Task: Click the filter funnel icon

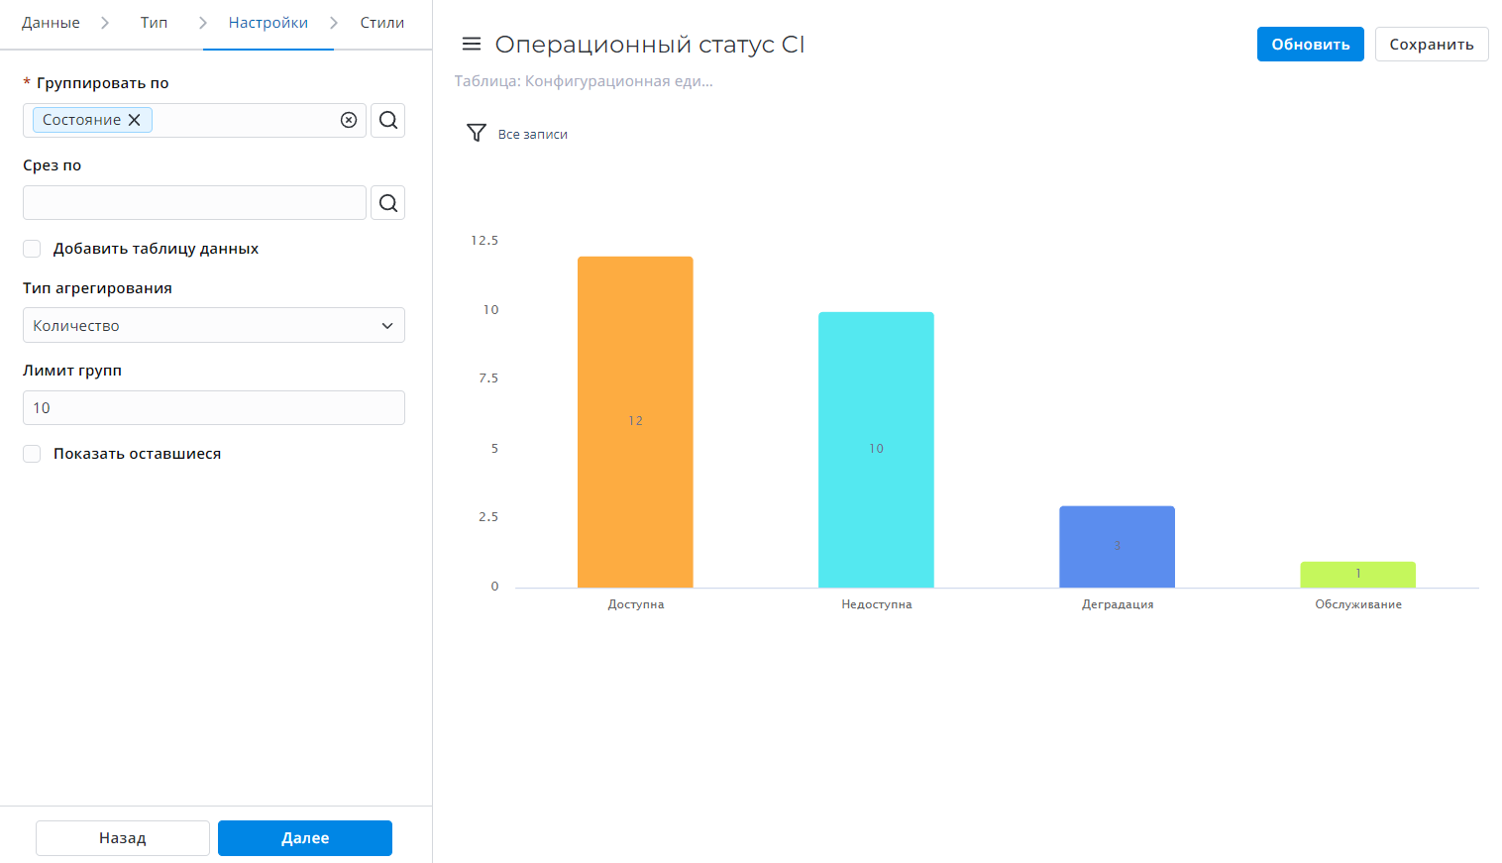Action: 477,133
